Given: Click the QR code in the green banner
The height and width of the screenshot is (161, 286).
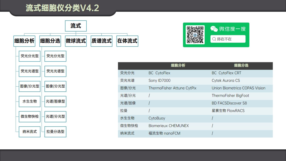Looking at the screenshot, I should pyautogui.click(x=195, y=35).
